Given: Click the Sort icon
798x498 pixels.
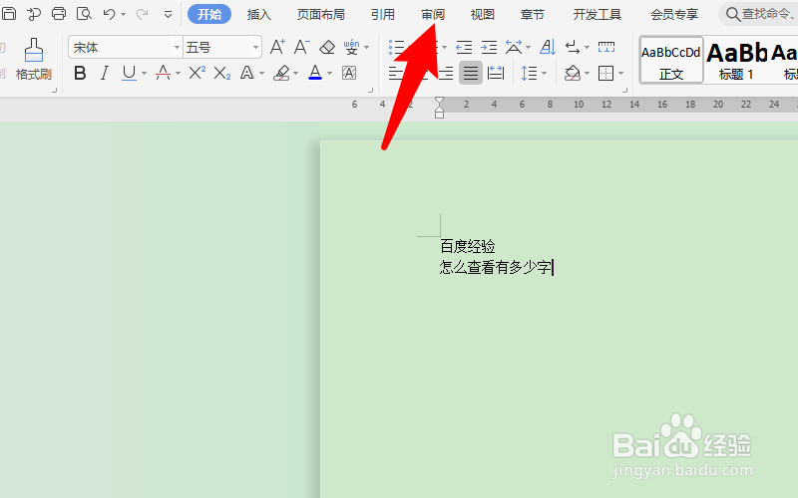Looking at the screenshot, I should pyautogui.click(x=548, y=47).
